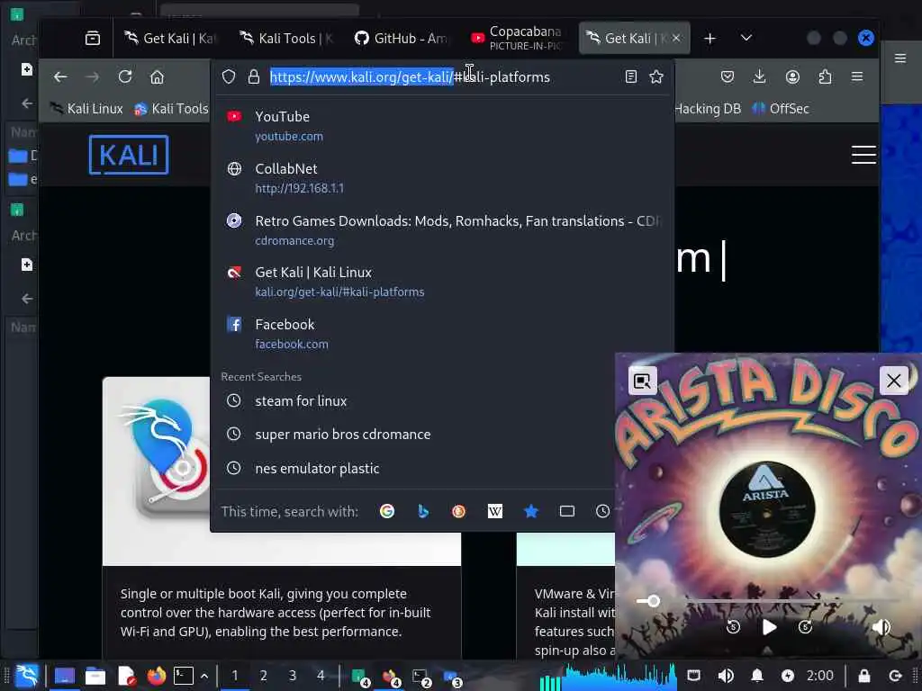Search with DuckDuckGo engine icon
Screen dimensions: 922x691
pyautogui.click(x=458, y=511)
